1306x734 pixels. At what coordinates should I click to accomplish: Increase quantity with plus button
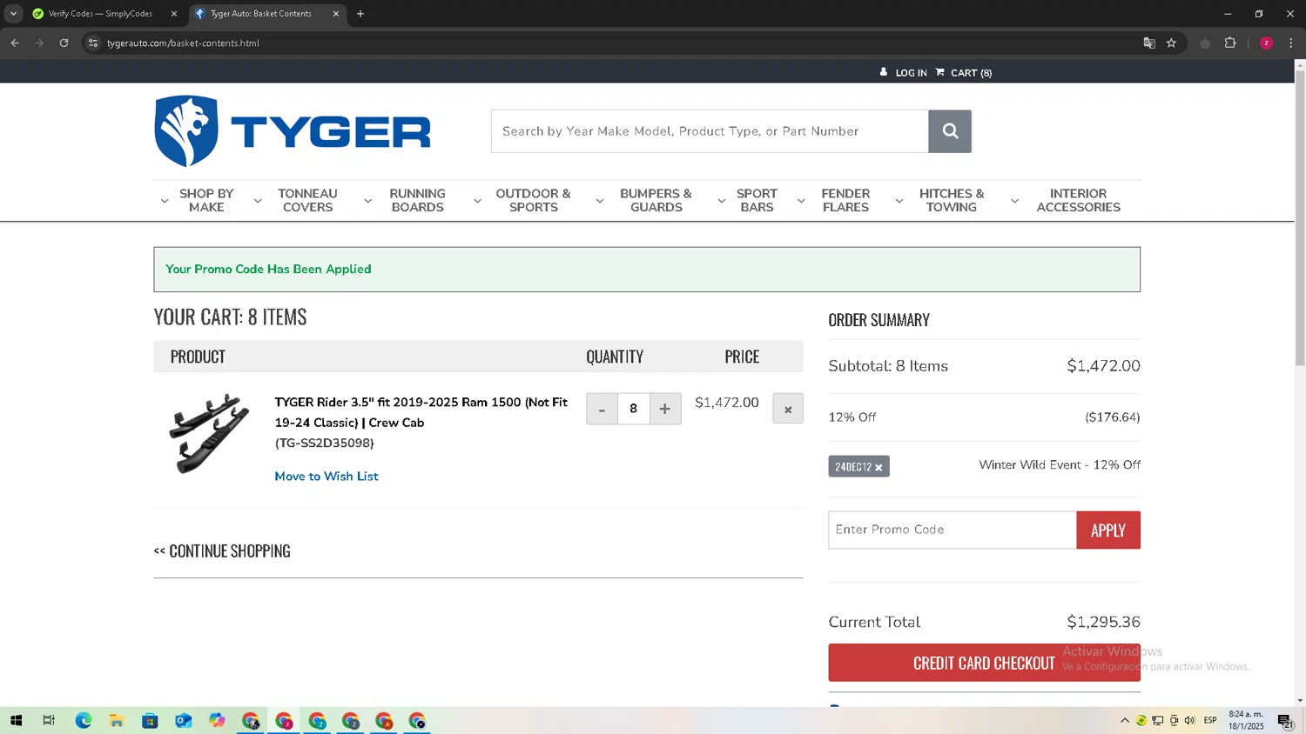point(665,409)
